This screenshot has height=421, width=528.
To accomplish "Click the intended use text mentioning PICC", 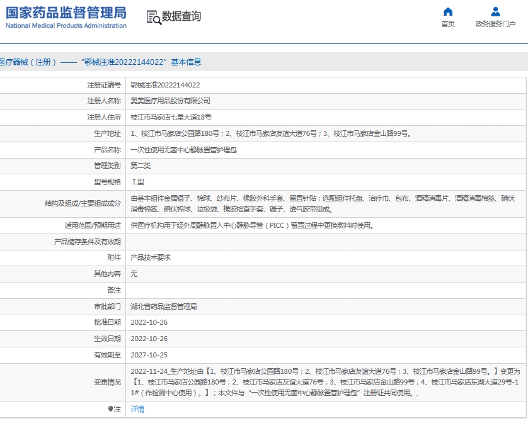I will pyautogui.click(x=253, y=225).
